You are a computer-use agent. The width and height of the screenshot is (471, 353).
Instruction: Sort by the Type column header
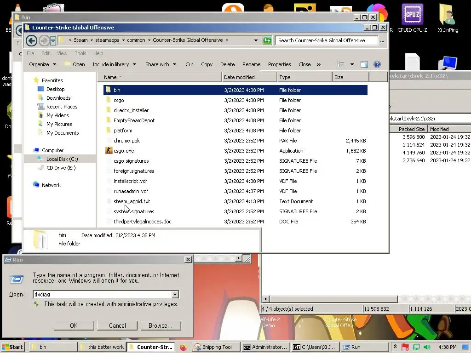tap(304, 77)
